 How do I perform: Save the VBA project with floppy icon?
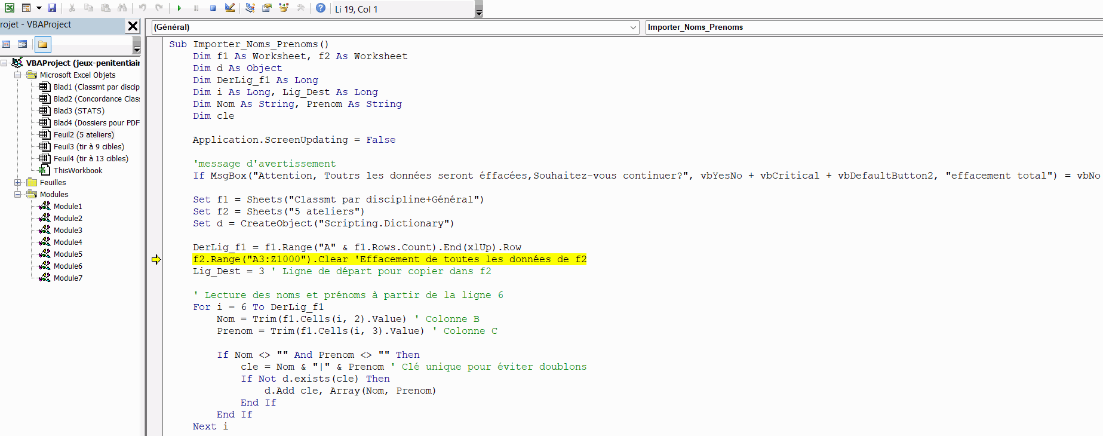pos(52,8)
